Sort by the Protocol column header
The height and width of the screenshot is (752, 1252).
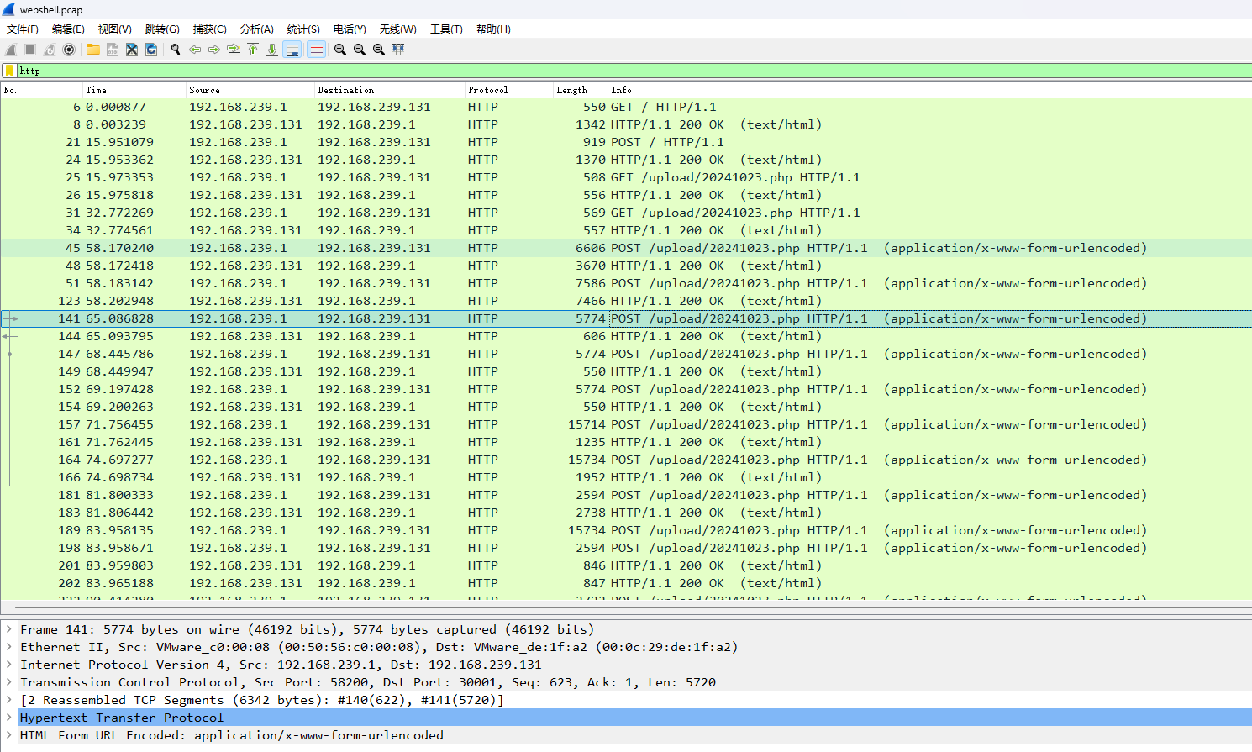pos(508,90)
